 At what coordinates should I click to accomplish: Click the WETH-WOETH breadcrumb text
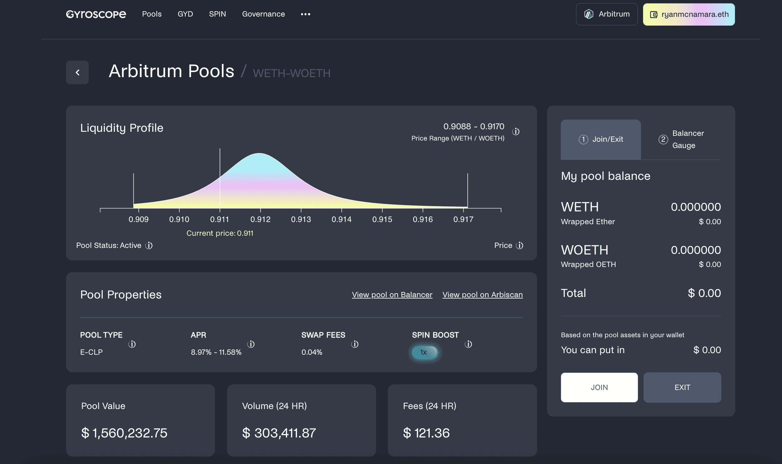click(291, 73)
